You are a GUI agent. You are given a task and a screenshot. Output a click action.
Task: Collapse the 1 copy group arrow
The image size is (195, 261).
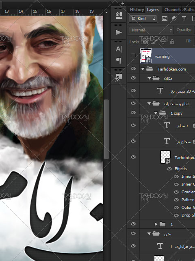click(156, 113)
